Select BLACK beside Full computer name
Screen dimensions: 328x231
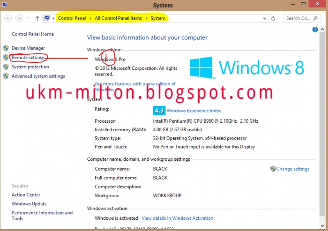click(x=160, y=178)
